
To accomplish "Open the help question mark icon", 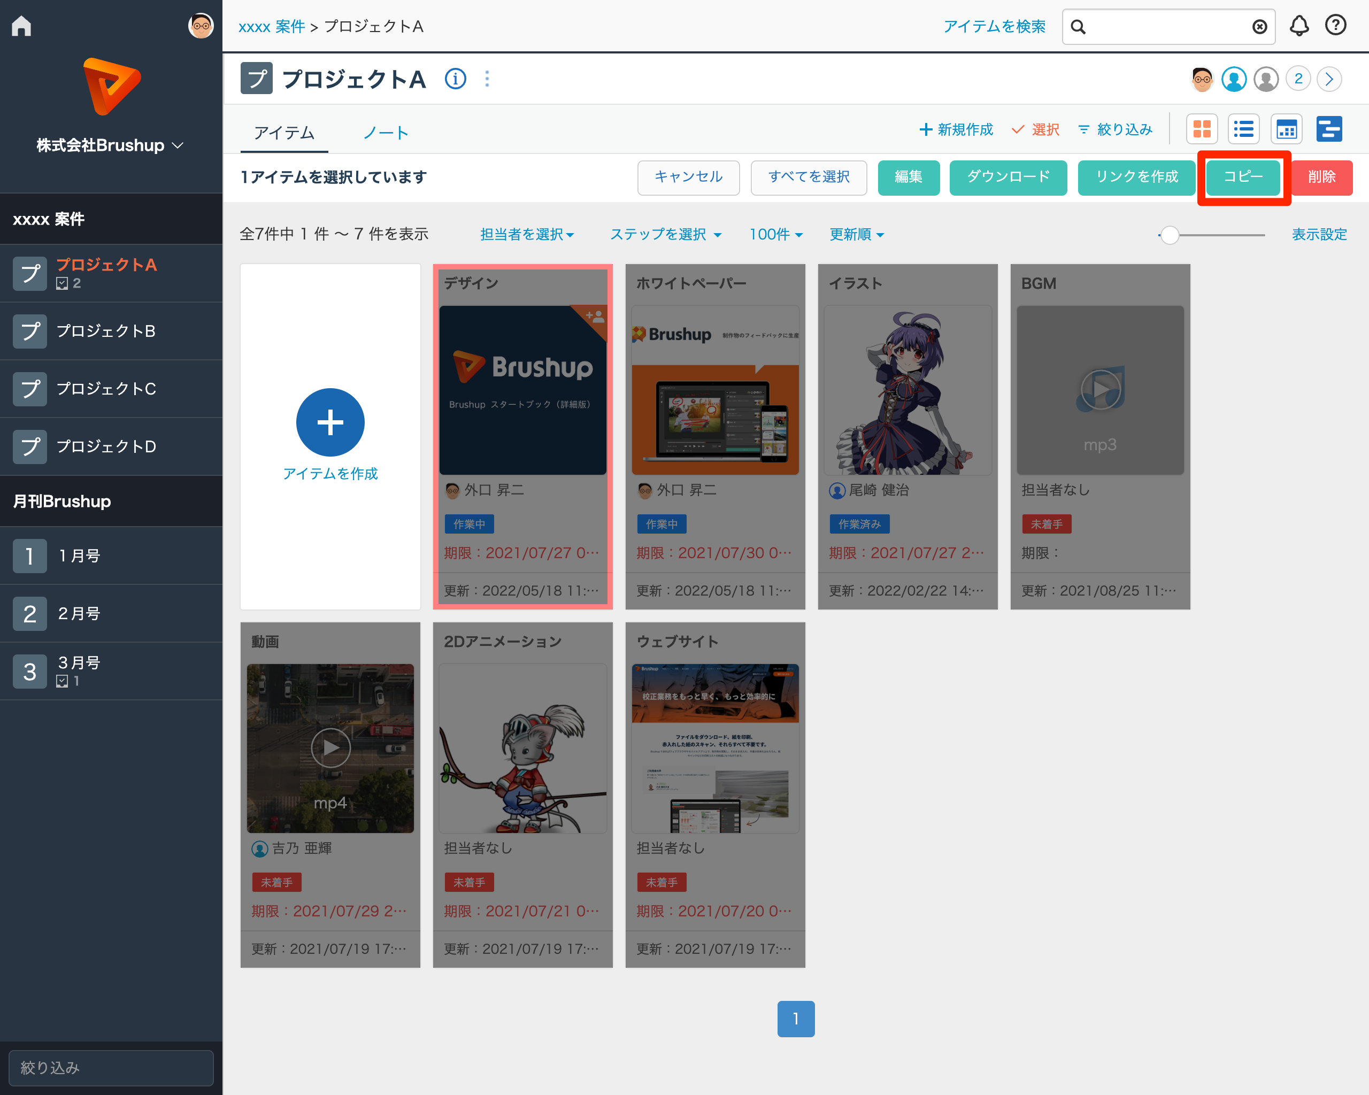I will click(1335, 26).
